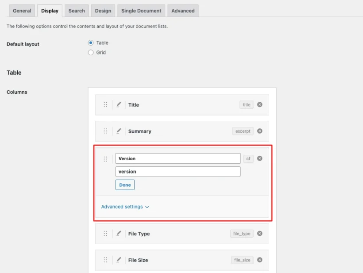Select the Table layout radio button
This screenshot has height=273, width=363.
click(x=90, y=43)
